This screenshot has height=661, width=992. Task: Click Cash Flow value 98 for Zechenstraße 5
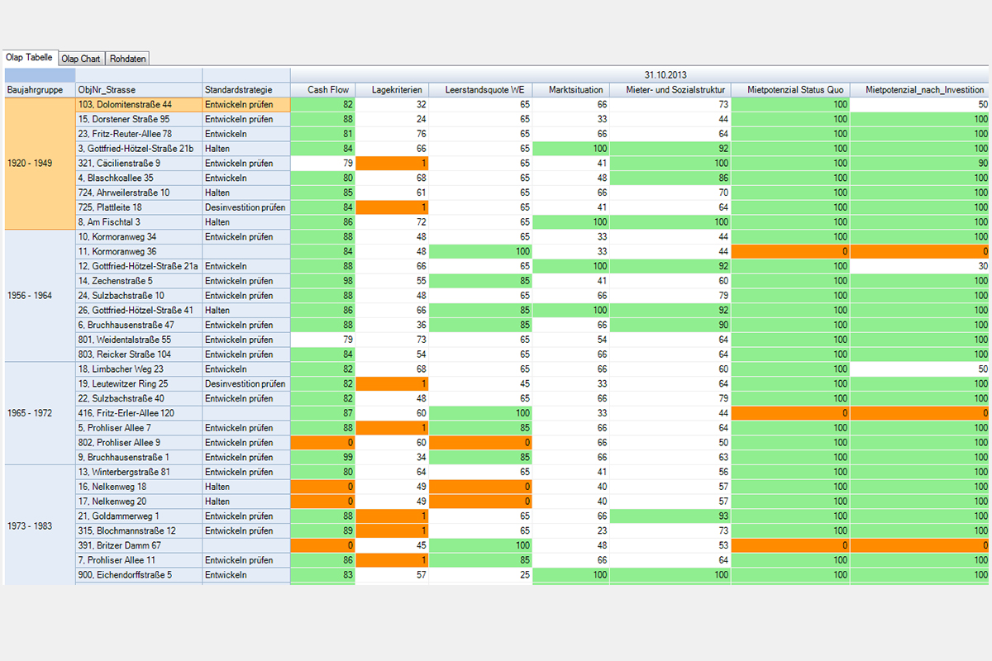click(x=323, y=281)
